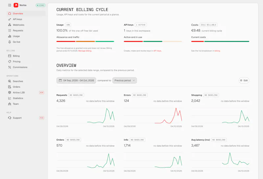Screen dimensions: 263x179
Task: Expand the Previous period dropdown
Action: click(x=125, y=81)
